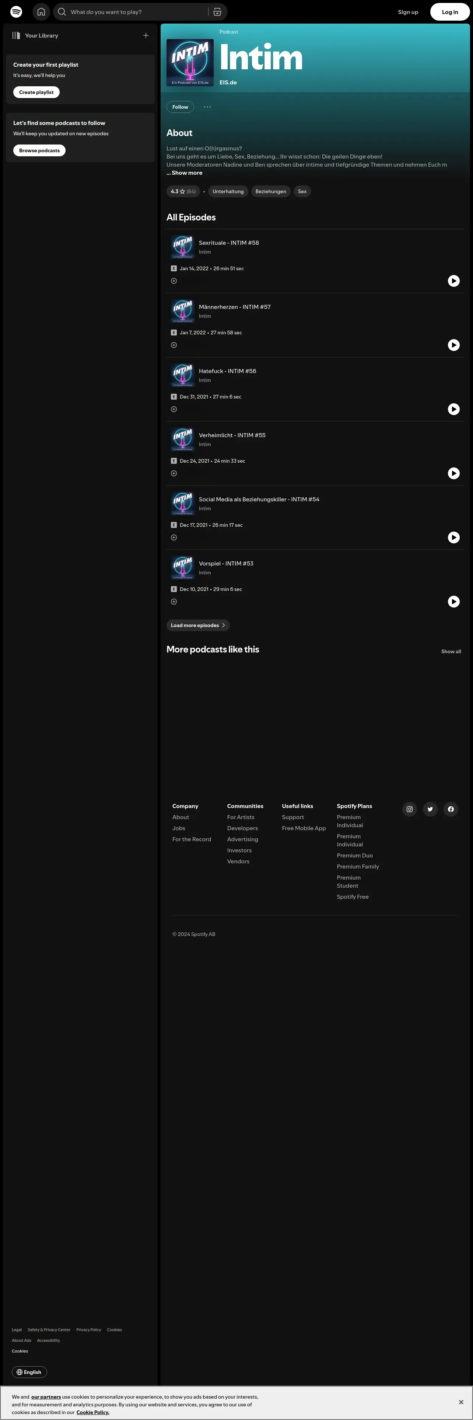The height and width of the screenshot is (1420, 473).
Task: Open Vorspiel #53 episode thumbnail
Action: [x=183, y=568]
